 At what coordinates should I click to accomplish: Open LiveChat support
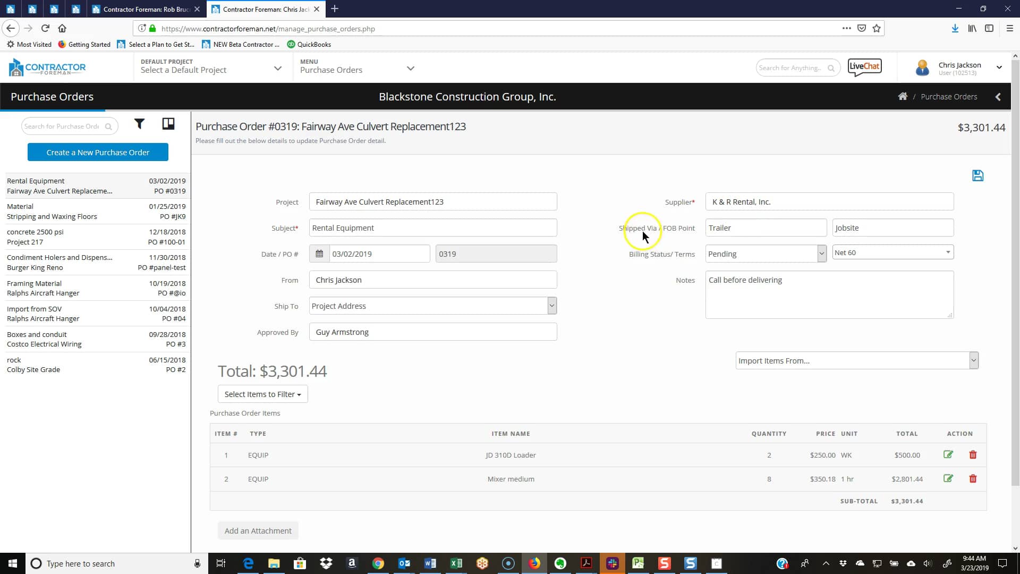tap(864, 67)
